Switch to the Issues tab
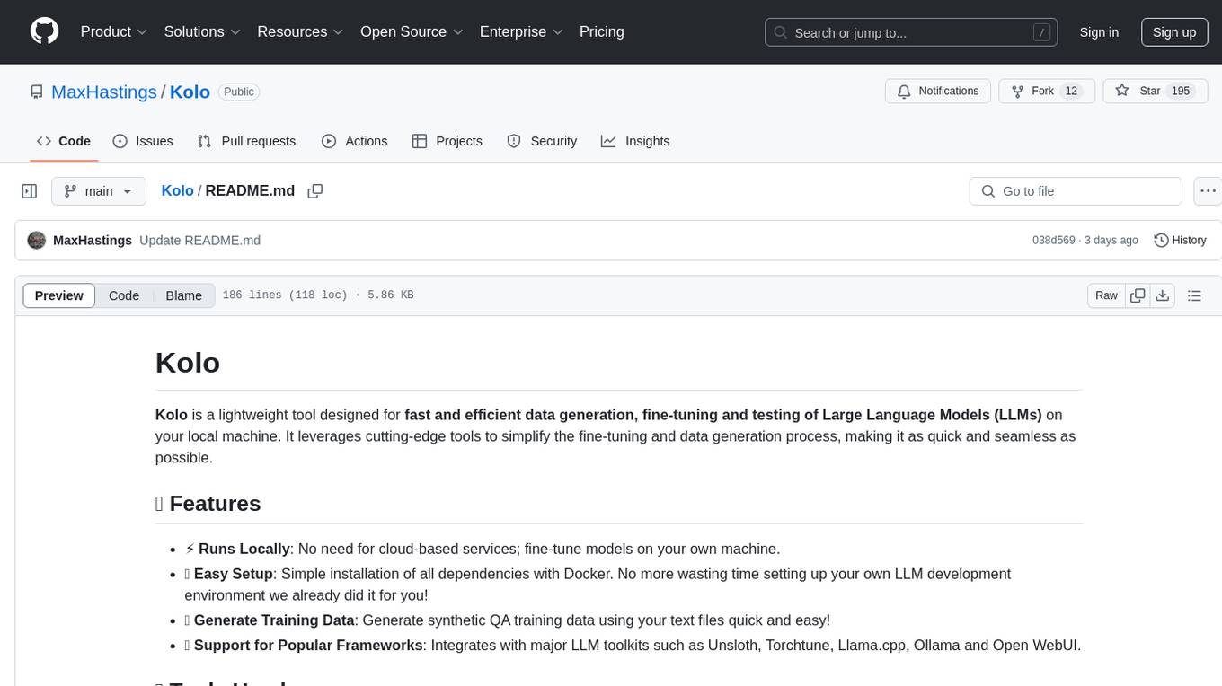 pos(143,141)
